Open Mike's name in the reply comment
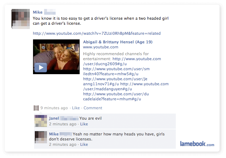This screenshot has width=226, height=158. [x=54, y=134]
